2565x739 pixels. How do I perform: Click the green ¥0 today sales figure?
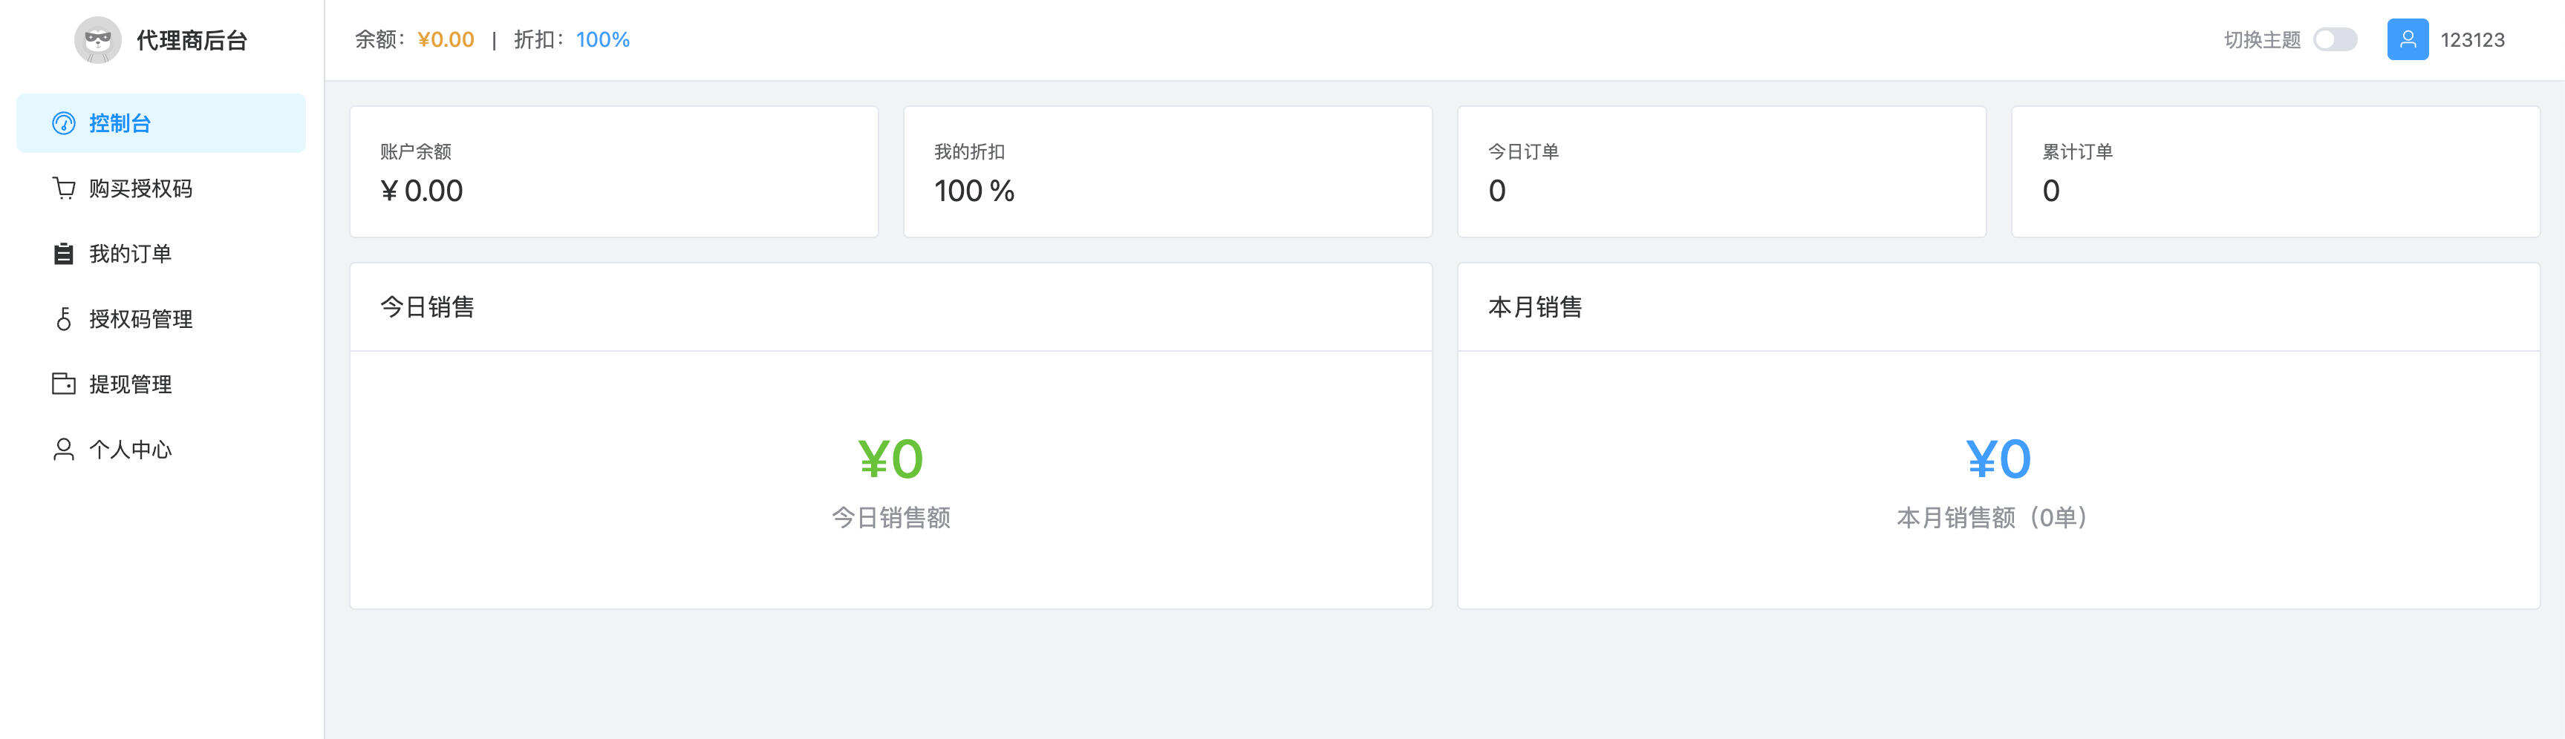pos(889,458)
